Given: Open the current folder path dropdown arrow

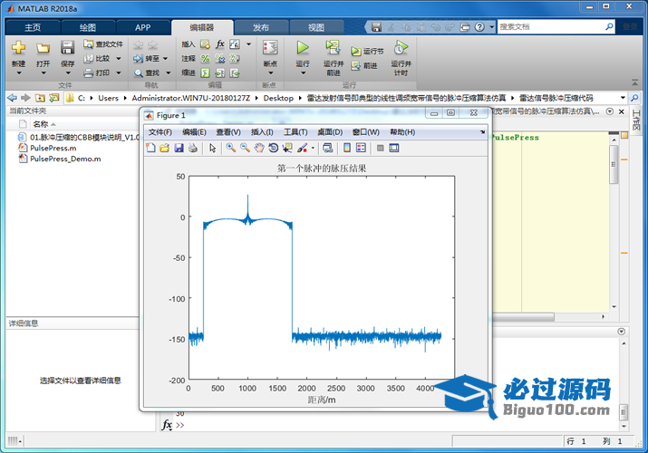Looking at the screenshot, I should click(x=624, y=97).
